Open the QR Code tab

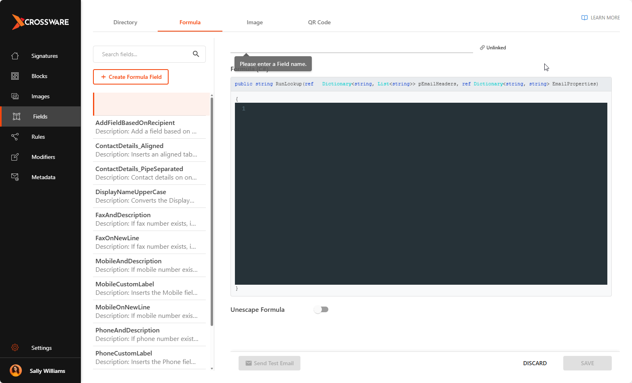point(319,23)
